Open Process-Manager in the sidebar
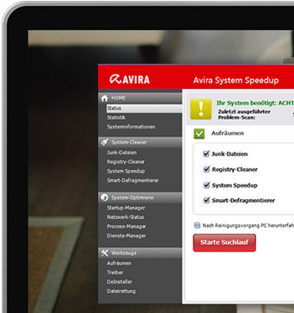The width and height of the screenshot is (294, 313). [x=126, y=226]
